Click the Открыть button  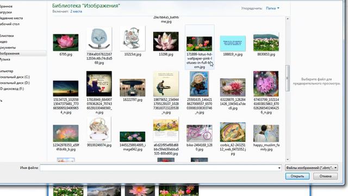coord(297,176)
